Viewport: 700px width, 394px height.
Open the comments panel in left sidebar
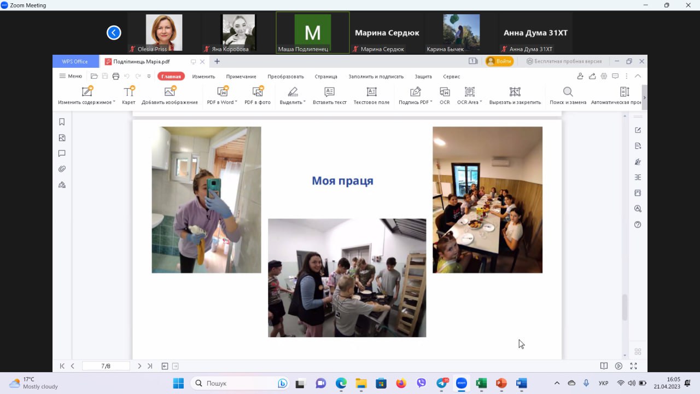point(62,153)
